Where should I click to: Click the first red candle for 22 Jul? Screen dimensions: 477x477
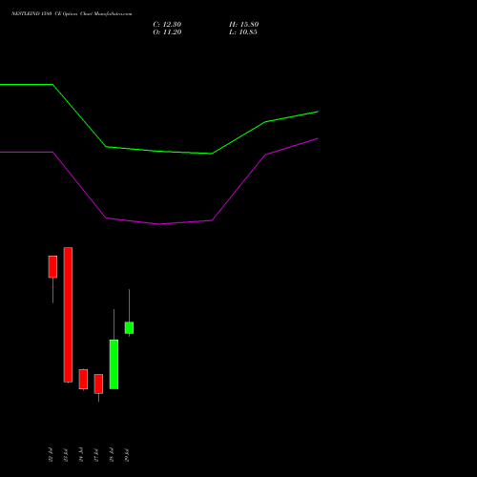pos(52,267)
